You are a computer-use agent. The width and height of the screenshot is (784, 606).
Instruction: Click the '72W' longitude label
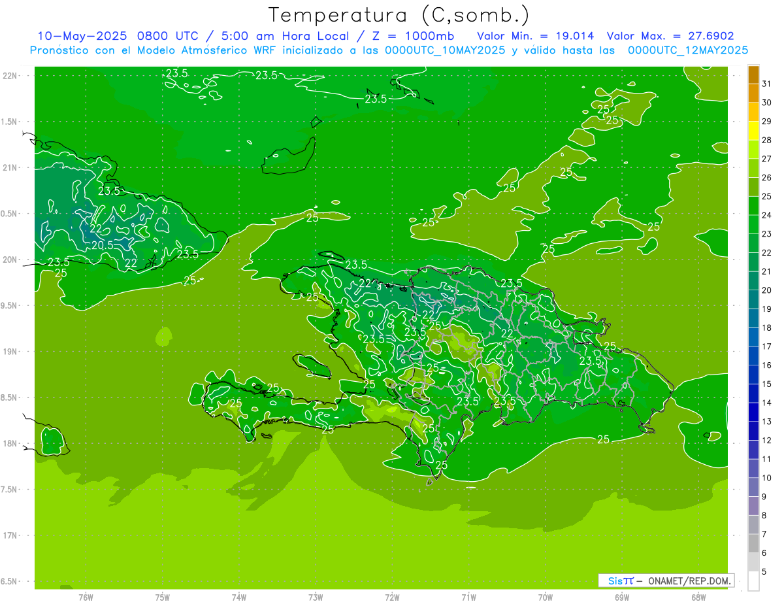(x=392, y=598)
